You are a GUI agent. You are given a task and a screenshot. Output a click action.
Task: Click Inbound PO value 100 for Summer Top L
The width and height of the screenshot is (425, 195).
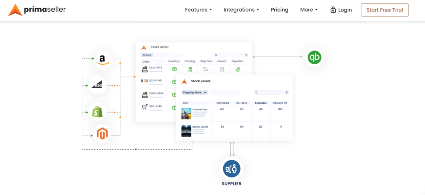coord(280,109)
